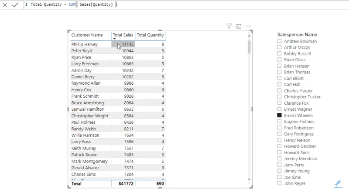Check Brian Thomas checkbox

(x=279, y=72)
